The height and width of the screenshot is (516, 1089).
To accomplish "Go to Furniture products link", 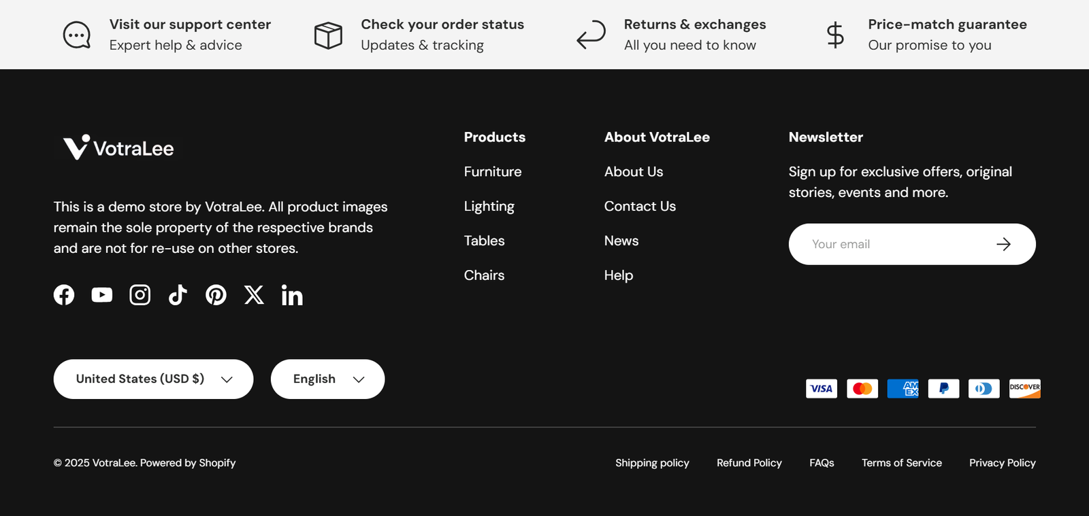I will [493, 172].
